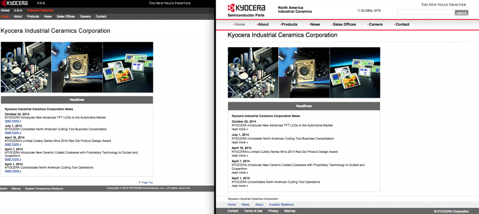
Task: Open About in right page's white nav bar
Action: point(263,24)
